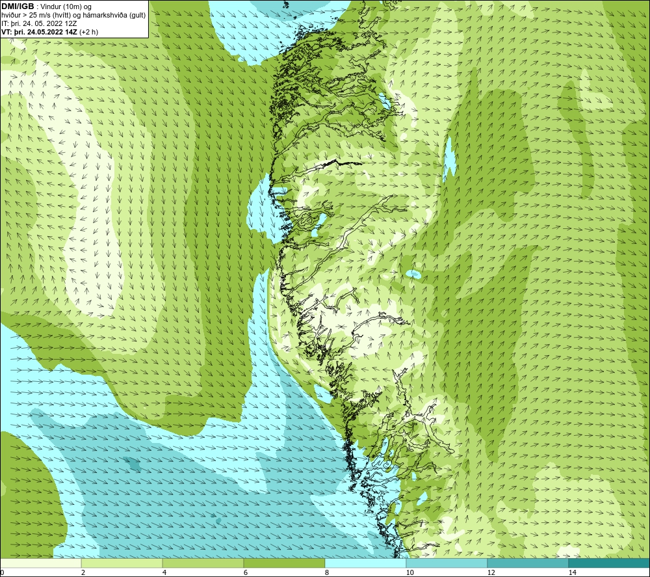Click the scale label '8'
Screen dimensions: 650x577
pyautogui.click(x=327, y=572)
